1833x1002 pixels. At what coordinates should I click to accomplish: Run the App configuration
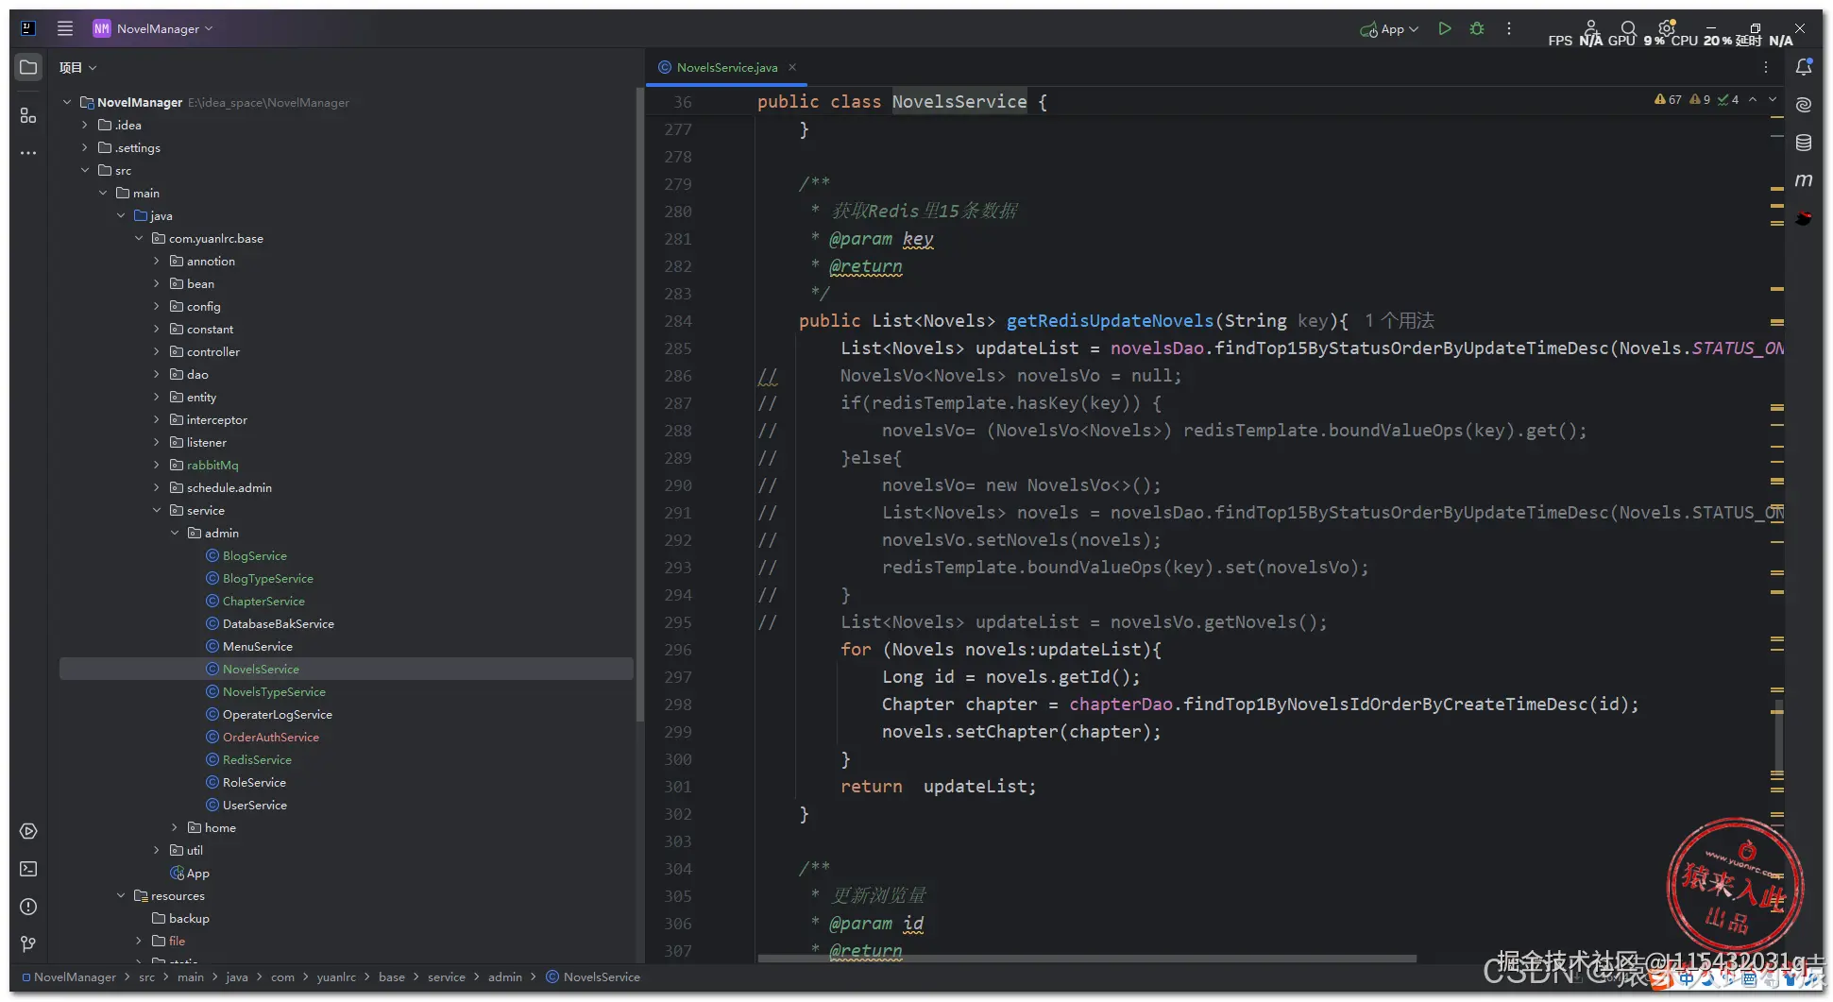click(1445, 28)
